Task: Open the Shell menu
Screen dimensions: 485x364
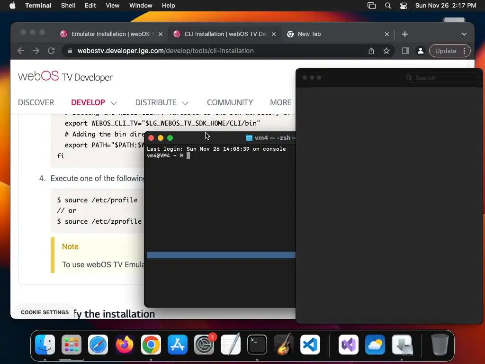Action: pos(68,5)
